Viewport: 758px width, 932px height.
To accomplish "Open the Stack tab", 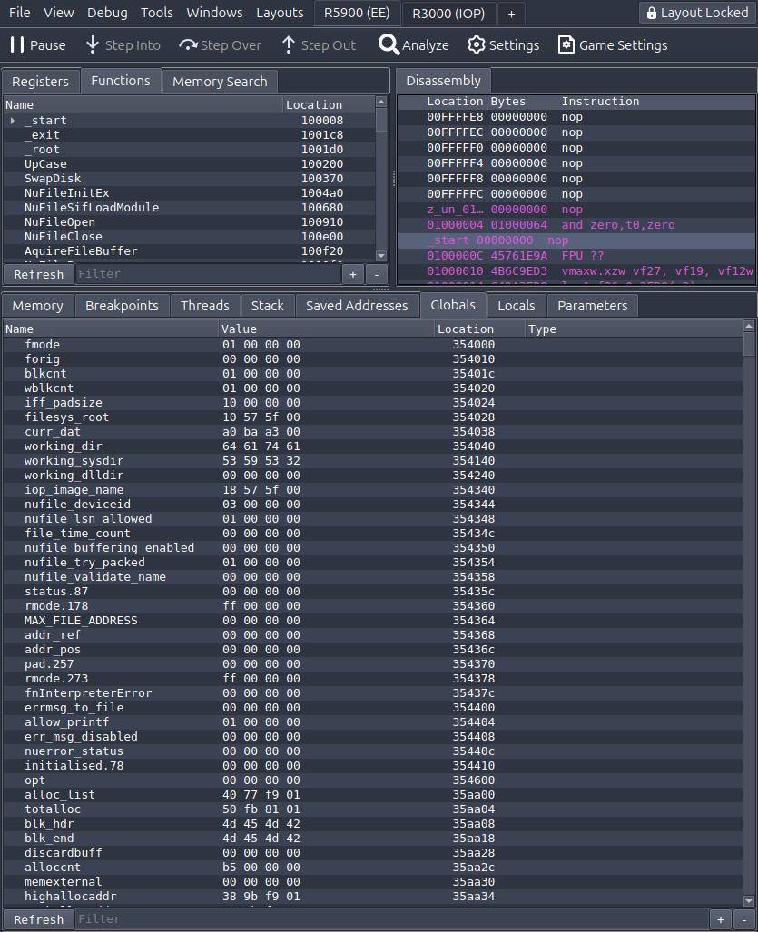I will point(268,306).
